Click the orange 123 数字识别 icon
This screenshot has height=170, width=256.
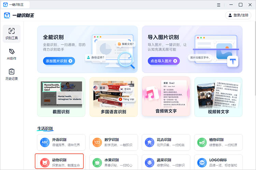[97, 142]
